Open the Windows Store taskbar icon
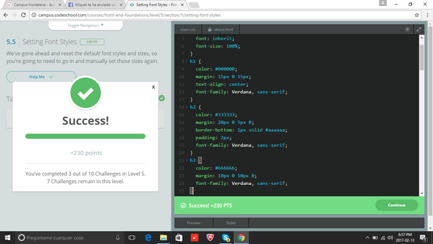This screenshot has height=244, width=433. (x=179, y=238)
